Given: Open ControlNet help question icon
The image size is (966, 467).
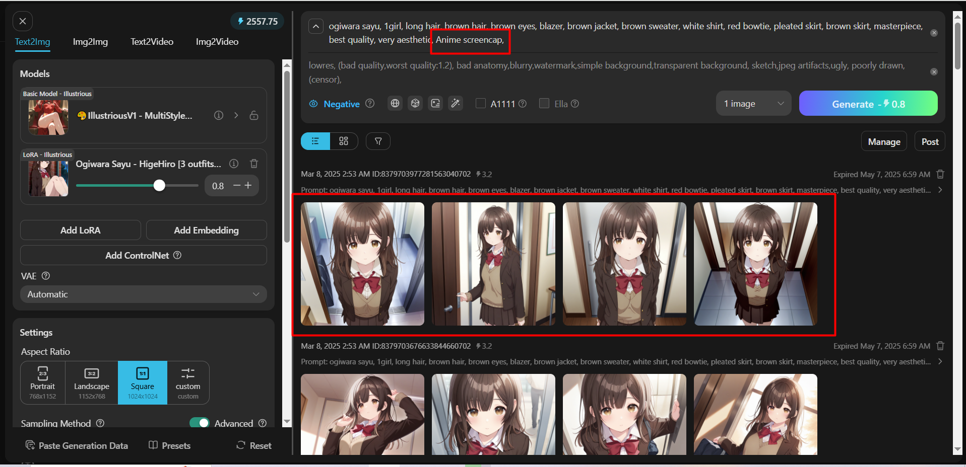Looking at the screenshot, I should 177,255.
